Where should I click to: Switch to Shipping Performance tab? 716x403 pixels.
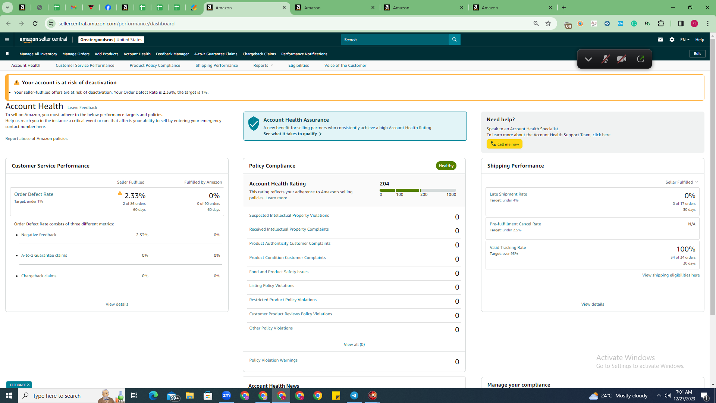217,65
